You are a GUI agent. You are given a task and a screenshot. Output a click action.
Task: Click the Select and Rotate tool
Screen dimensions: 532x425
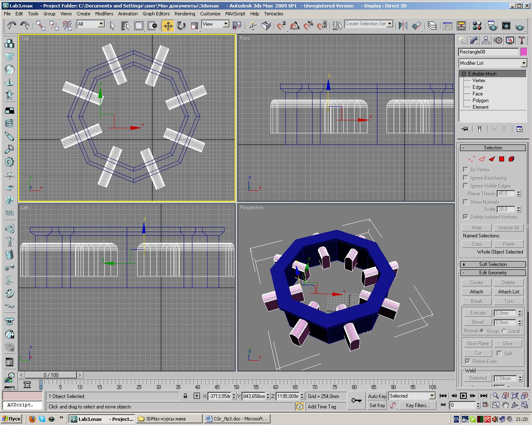[181, 26]
